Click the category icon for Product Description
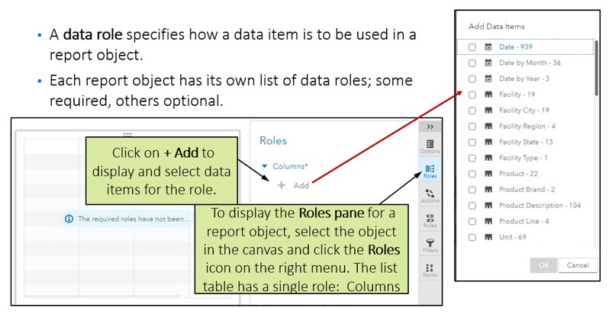Screen dimensions: 609x314 tap(488, 206)
